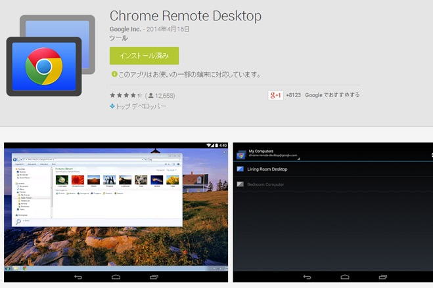
Task: Click the Chrome Remote Desktop title
Action: point(185,16)
